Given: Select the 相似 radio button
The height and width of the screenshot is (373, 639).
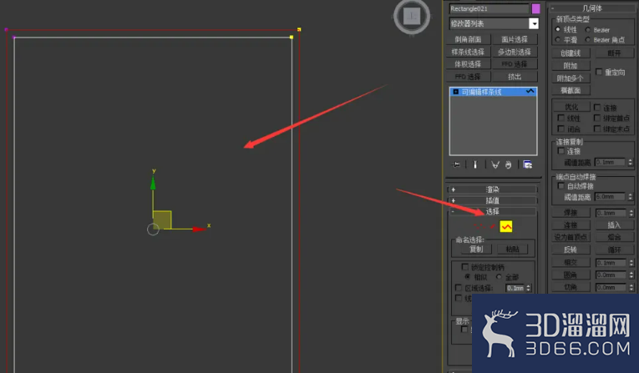Looking at the screenshot, I should [468, 277].
